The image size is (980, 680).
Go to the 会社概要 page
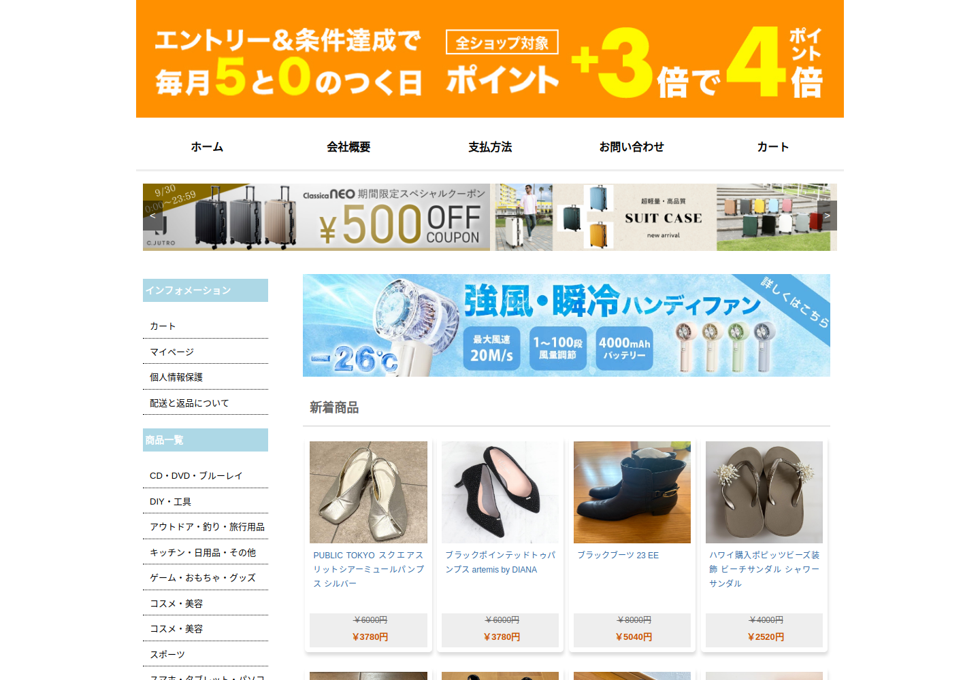click(348, 147)
